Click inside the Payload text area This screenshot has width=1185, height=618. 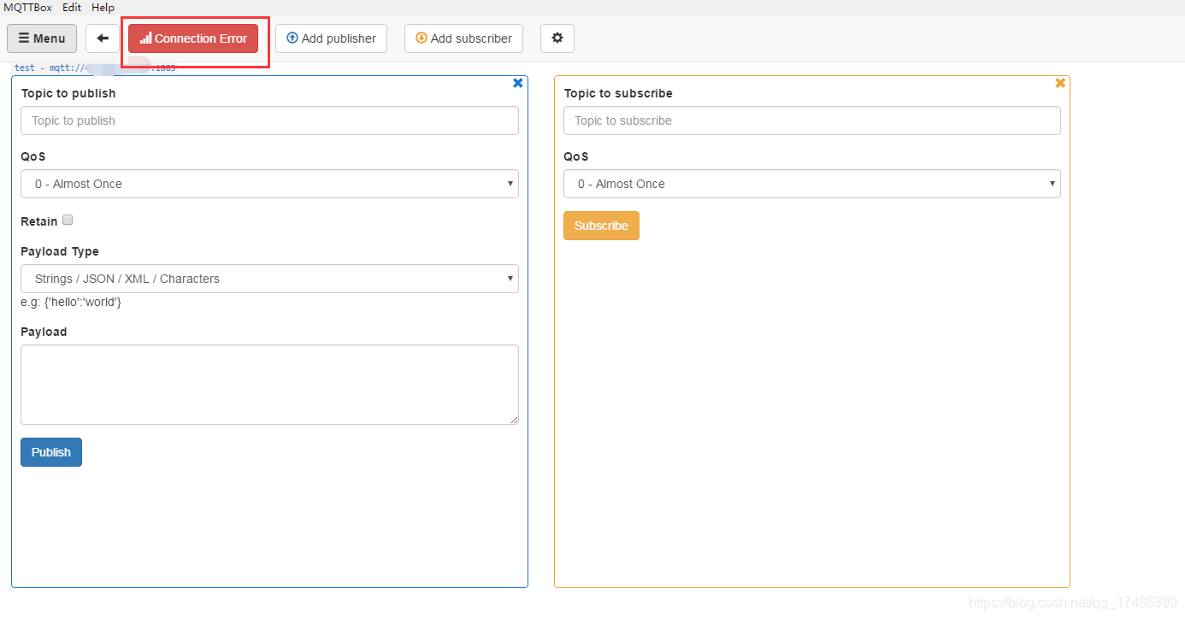coord(269,385)
